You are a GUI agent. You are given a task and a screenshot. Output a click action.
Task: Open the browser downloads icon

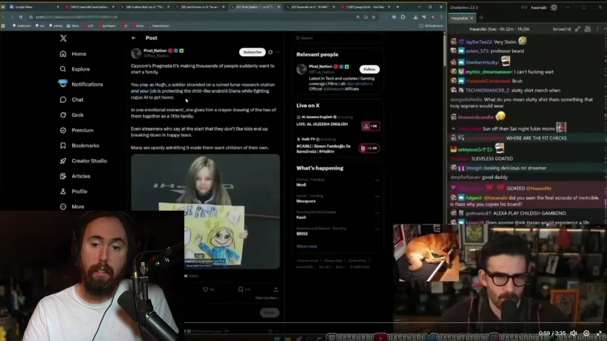(415, 17)
